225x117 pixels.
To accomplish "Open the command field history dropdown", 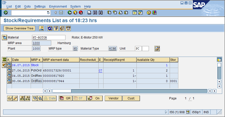I will coord(48,13).
